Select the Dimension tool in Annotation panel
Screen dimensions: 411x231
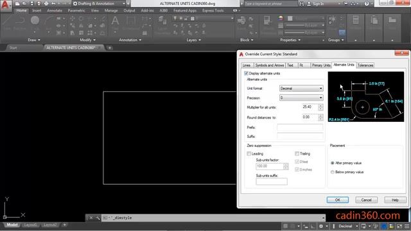click(x=131, y=22)
